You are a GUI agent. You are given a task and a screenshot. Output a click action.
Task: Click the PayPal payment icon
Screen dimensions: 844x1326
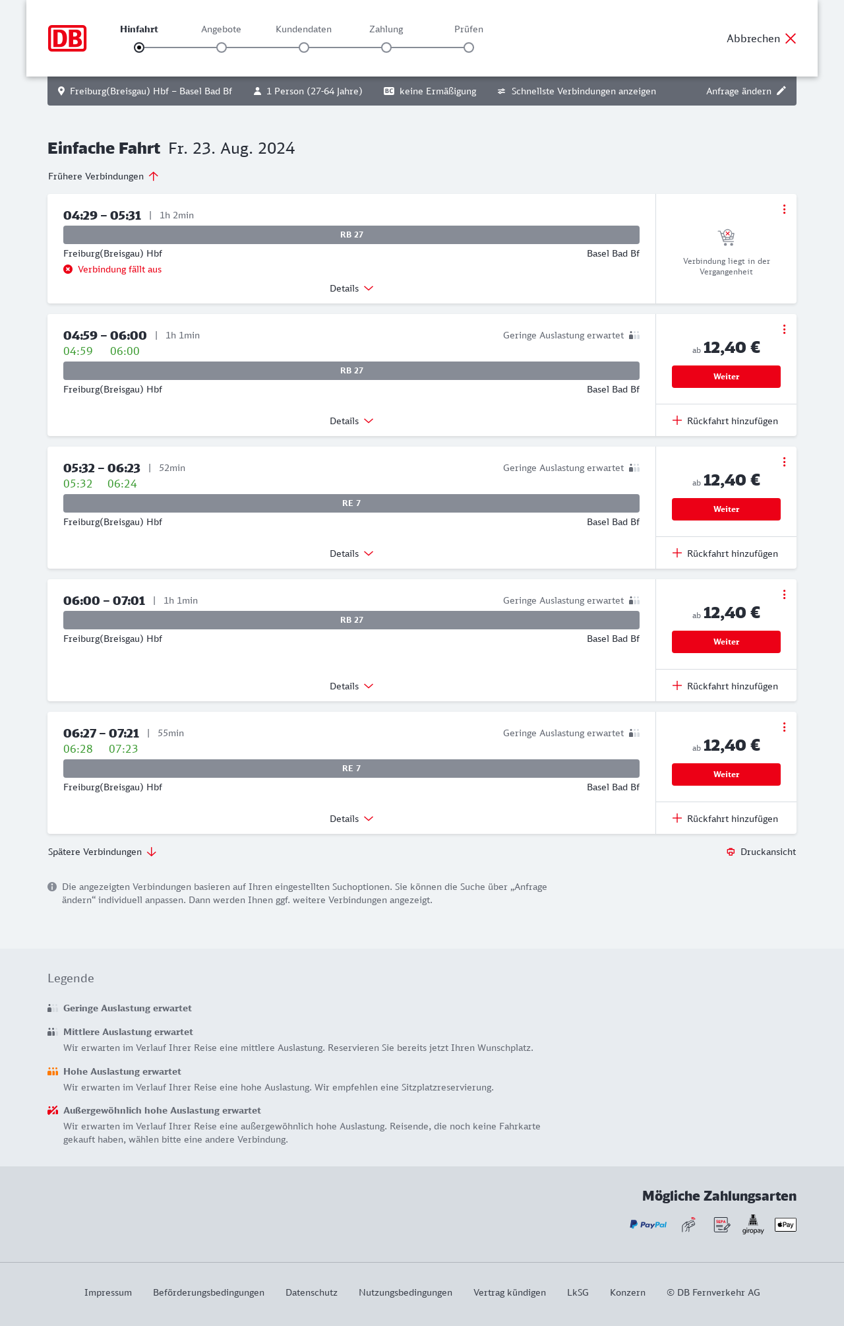pyautogui.click(x=648, y=1224)
